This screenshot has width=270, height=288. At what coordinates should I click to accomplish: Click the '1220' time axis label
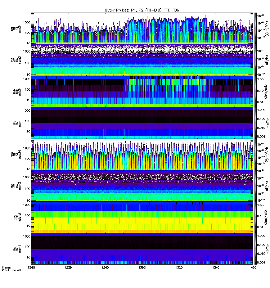click(68, 267)
